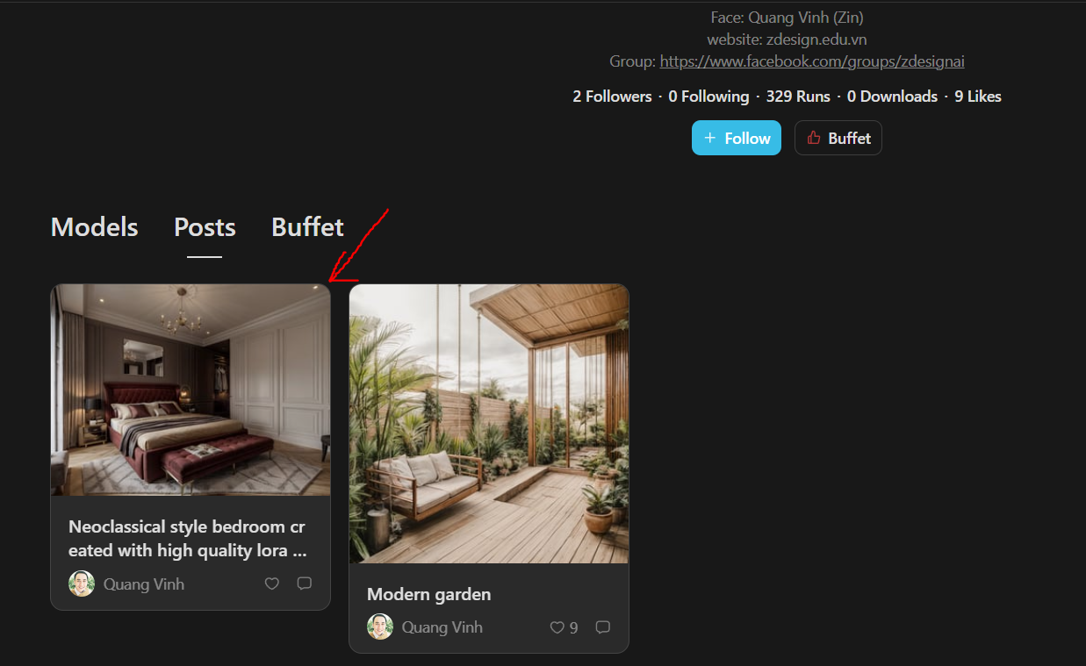Open the Modern garden image thumbnail
1086x666 pixels.
tap(489, 424)
